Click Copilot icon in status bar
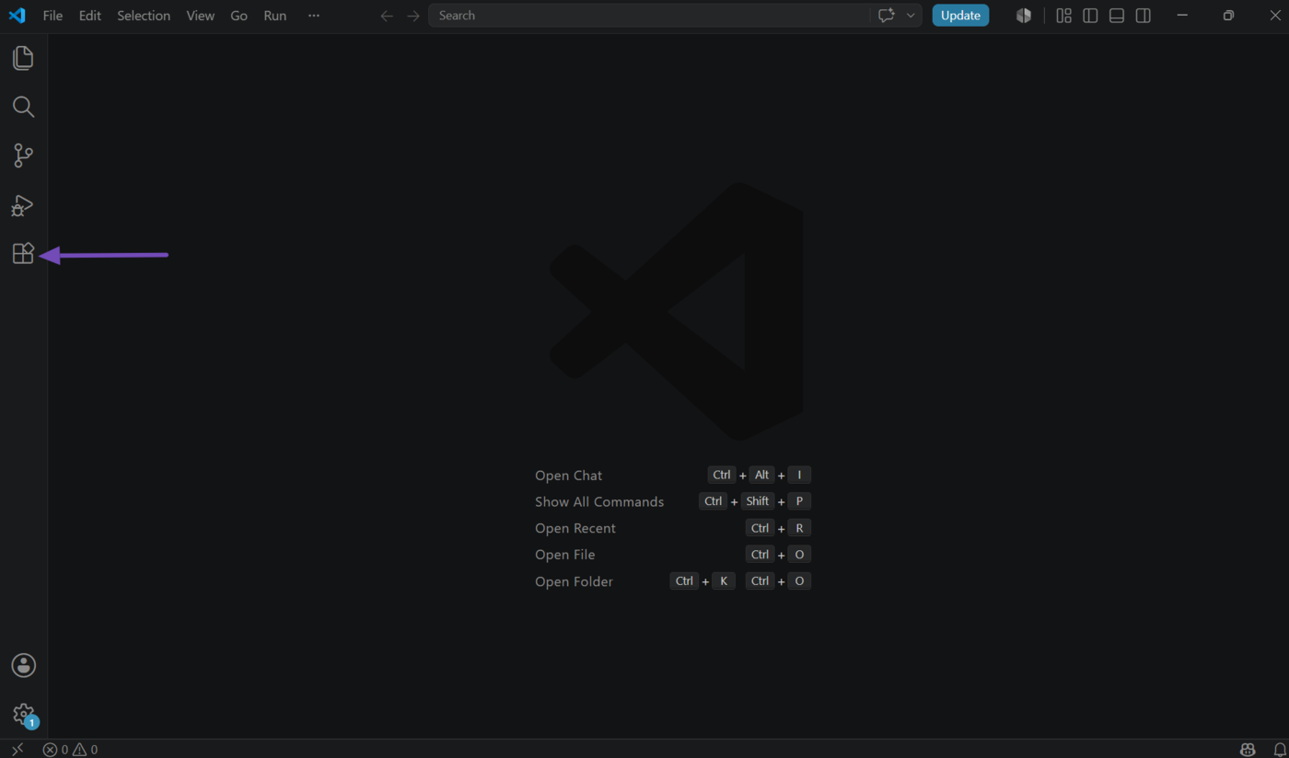 [1248, 750]
